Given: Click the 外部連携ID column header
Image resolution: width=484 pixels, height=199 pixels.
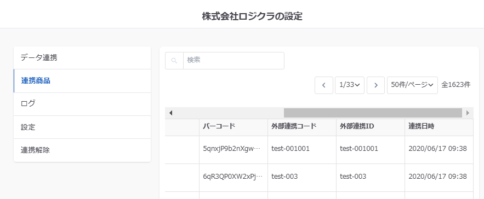Looking at the screenshot, I should (371, 127).
